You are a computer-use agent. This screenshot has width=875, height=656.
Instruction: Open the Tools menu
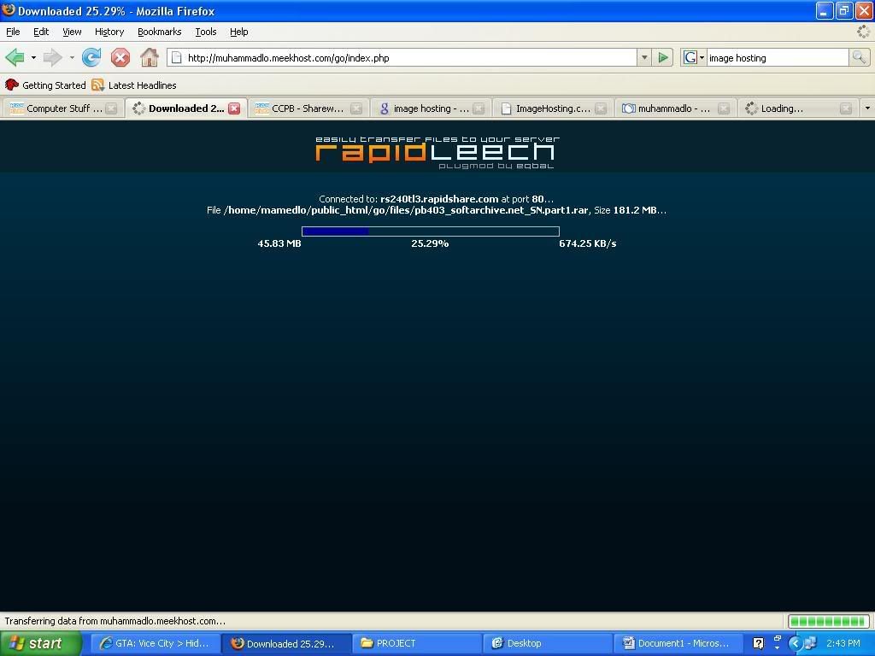coord(206,32)
